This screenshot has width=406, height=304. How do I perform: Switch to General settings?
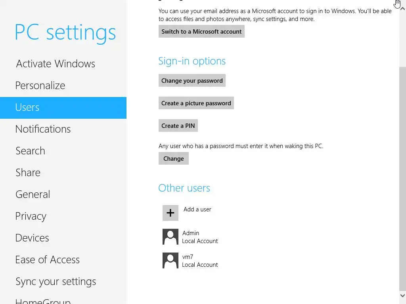63,194
